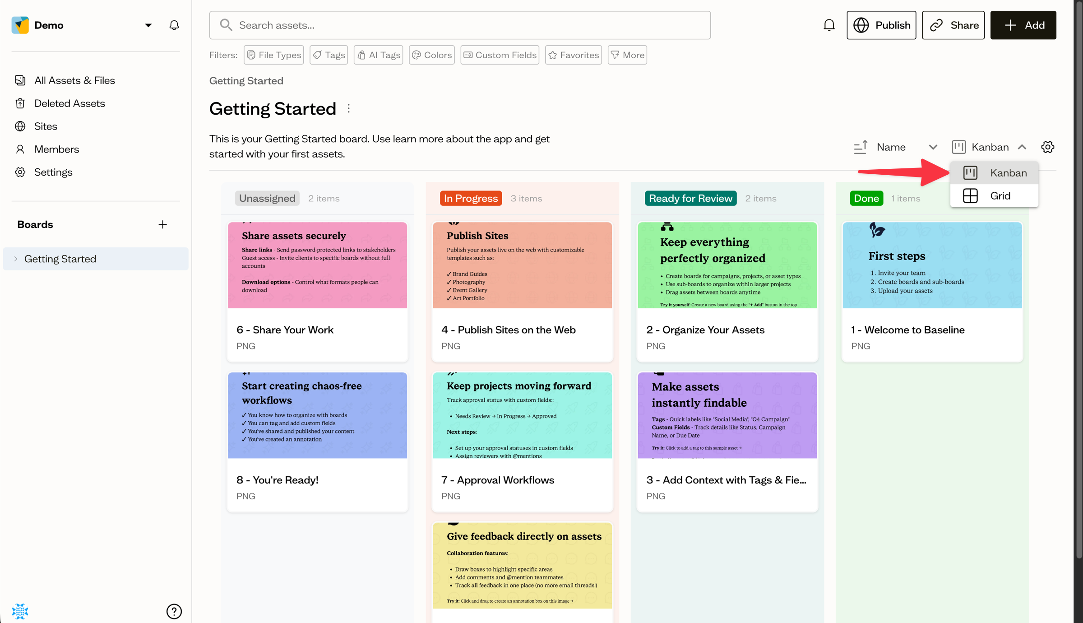Open Give feedback directly on assets thumbnail
This screenshot has width=1083, height=623.
coord(522,566)
